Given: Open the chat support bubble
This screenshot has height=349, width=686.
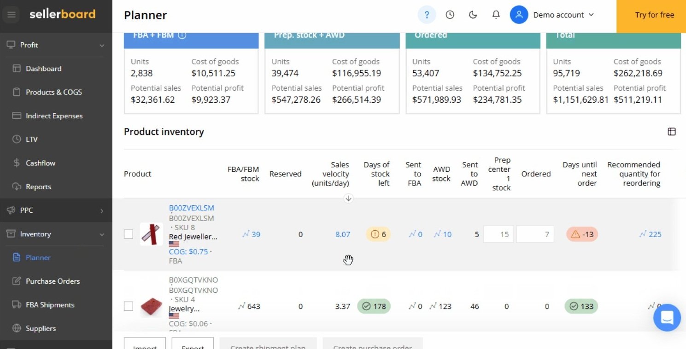Looking at the screenshot, I should point(667,318).
